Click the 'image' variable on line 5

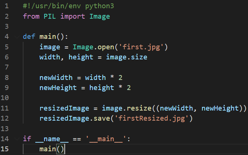50,47
